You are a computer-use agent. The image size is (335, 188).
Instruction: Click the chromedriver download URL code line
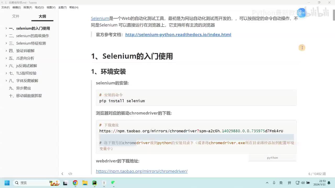pos(191,131)
